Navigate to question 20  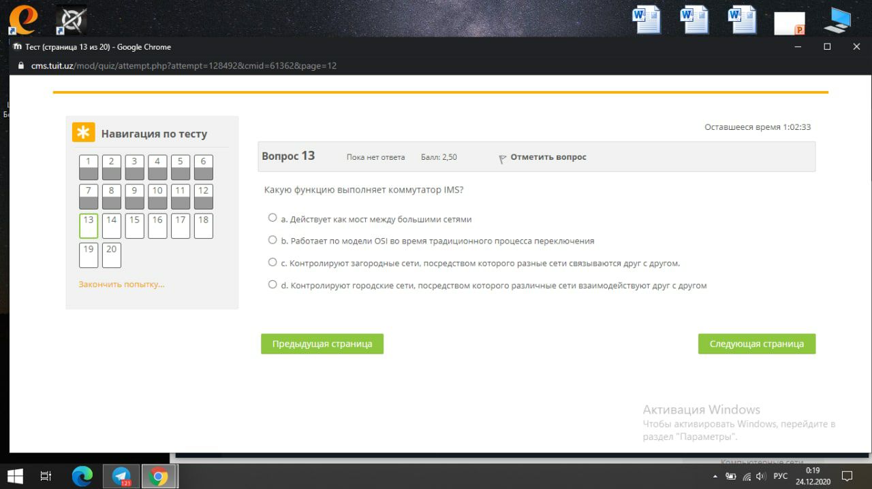[112, 255]
